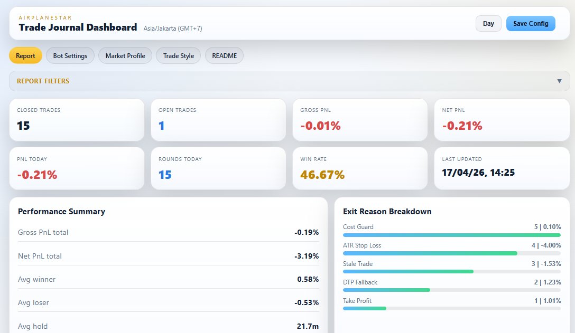Select the Gross PnL -0.01% card
This screenshot has width=575, height=333.
[x=360, y=120]
